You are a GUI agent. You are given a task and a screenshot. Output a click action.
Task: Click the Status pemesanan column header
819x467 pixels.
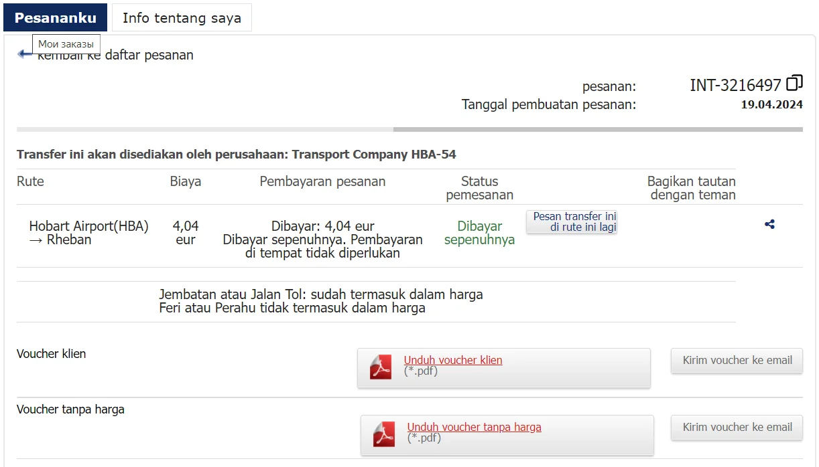(x=480, y=188)
